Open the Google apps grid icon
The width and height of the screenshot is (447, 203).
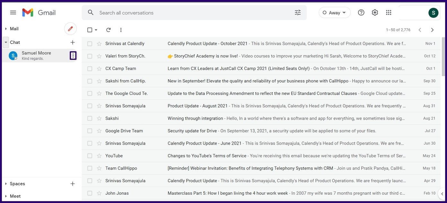pos(389,13)
